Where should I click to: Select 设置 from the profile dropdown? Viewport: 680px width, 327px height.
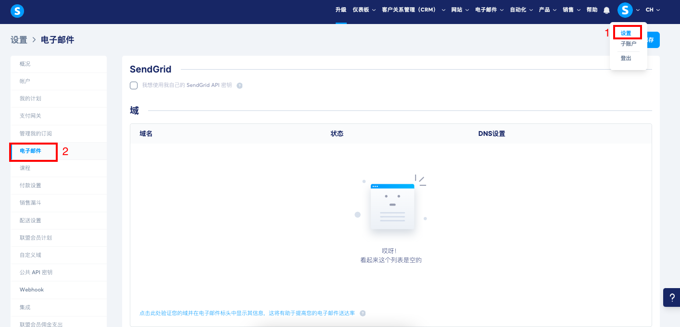[626, 33]
